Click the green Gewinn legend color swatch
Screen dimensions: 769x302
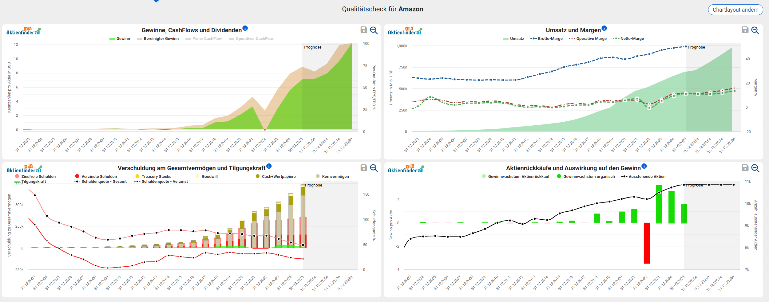click(x=112, y=39)
